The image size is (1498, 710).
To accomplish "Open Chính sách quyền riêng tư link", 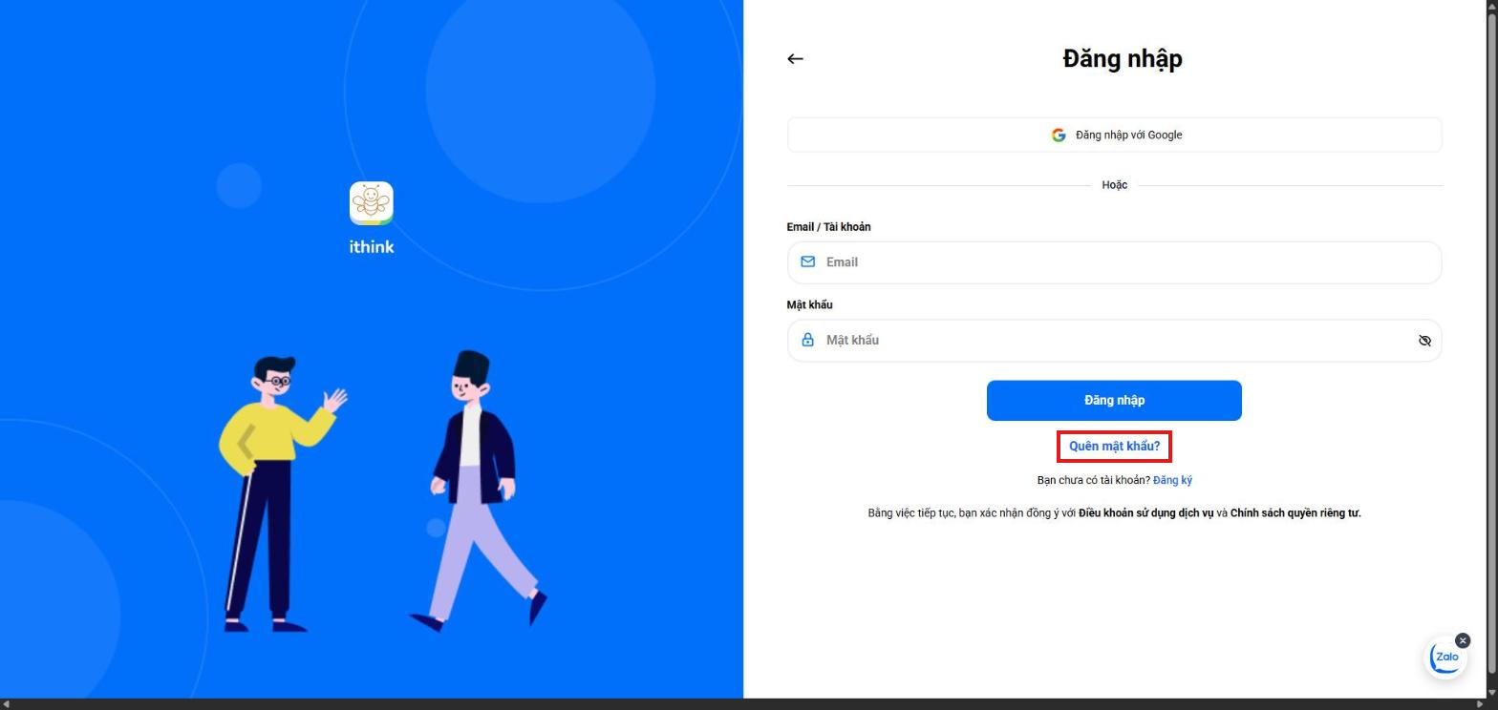I will pos(1295,512).
